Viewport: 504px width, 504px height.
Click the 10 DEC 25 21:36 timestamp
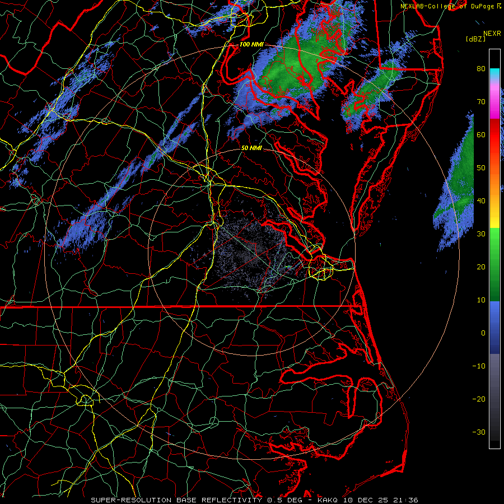pyautogui.click(x=380, y=500)
